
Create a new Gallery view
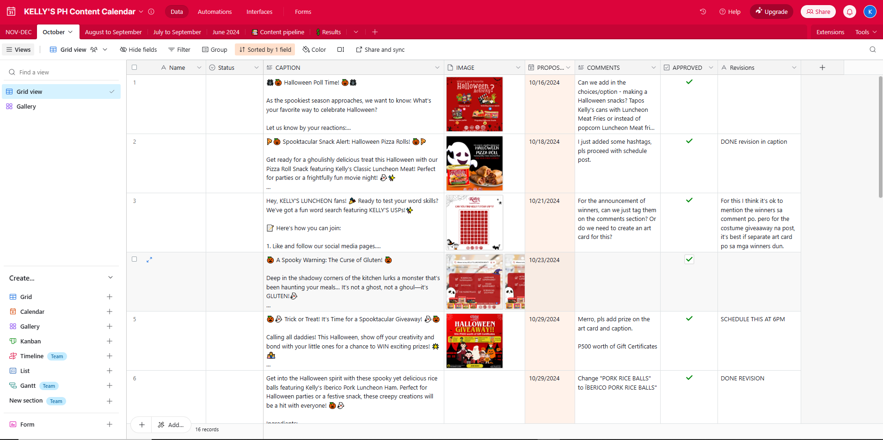coord(110,326)
